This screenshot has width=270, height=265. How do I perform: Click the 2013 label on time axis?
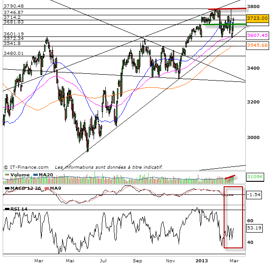201,261
